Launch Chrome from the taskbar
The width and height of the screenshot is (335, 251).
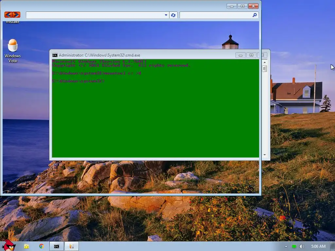42,246
